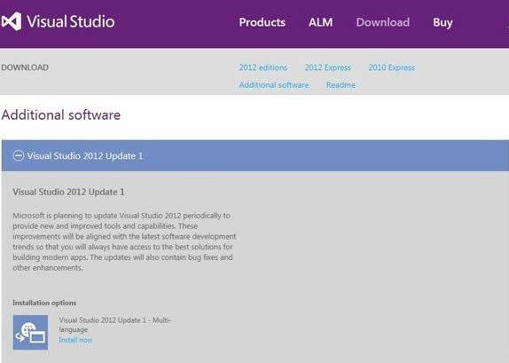The image size is (509, 363).
Task: Click the Visual Studio 2012 Update 1 header bar title
Action: pos(85,156)
